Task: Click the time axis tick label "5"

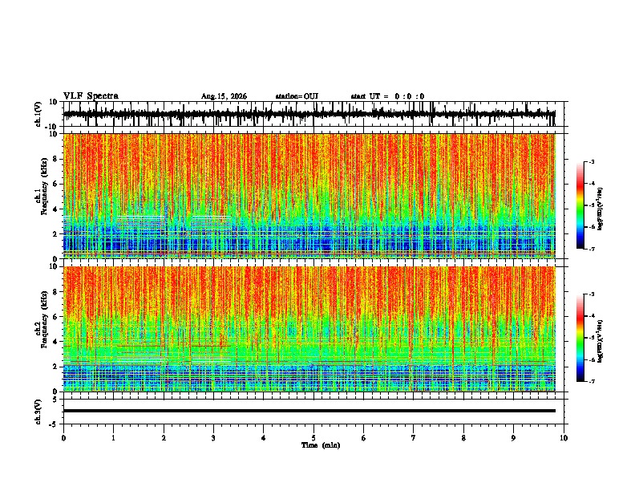Action: [x=313, y=438]
